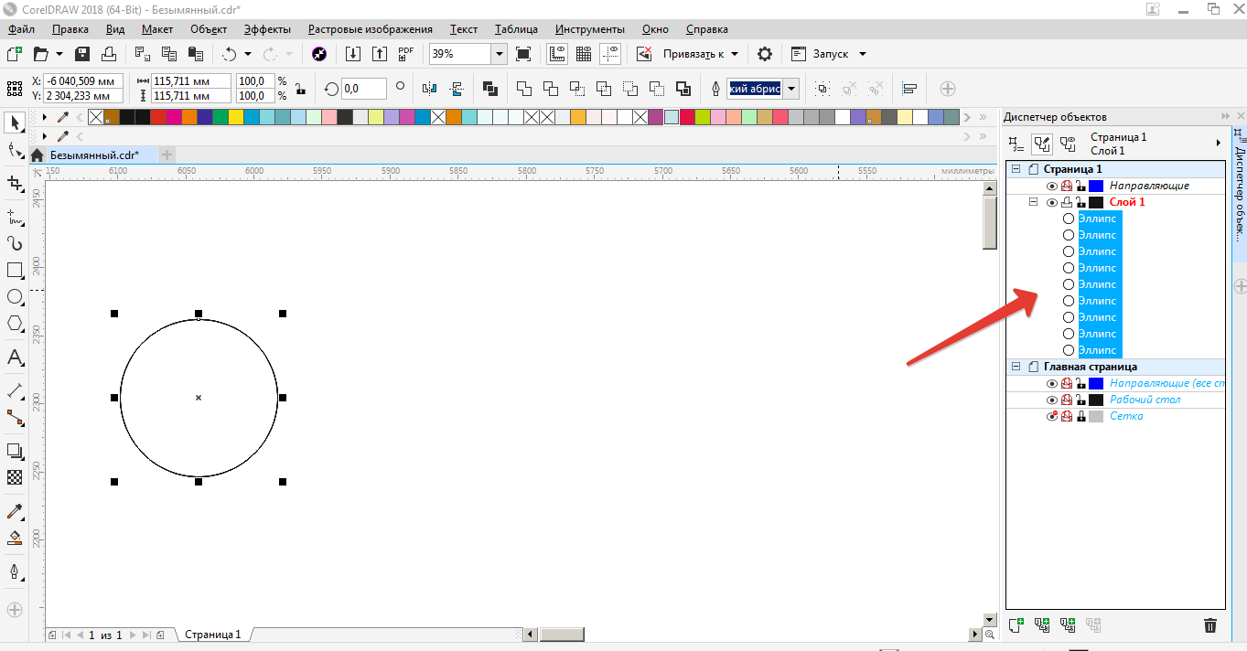1247x651 pixels.
Task: Select the Text tool in toolbox
Action: pyautogui.click(x=15, y=358)
